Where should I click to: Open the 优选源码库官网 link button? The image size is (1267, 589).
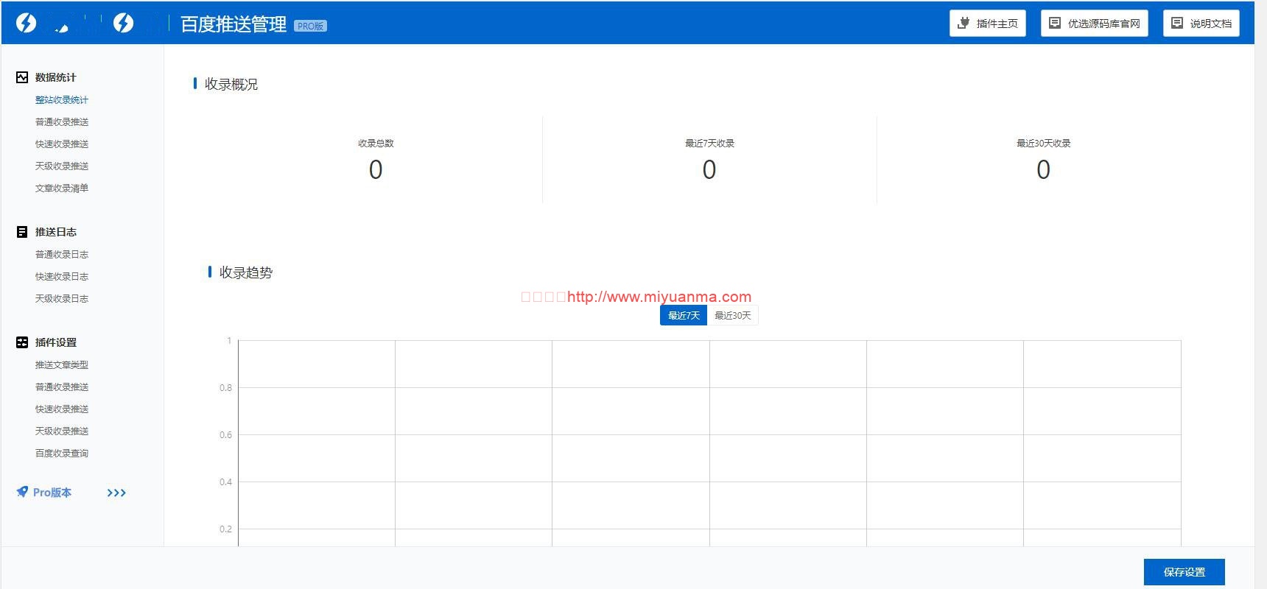(x=1095, y=24)
